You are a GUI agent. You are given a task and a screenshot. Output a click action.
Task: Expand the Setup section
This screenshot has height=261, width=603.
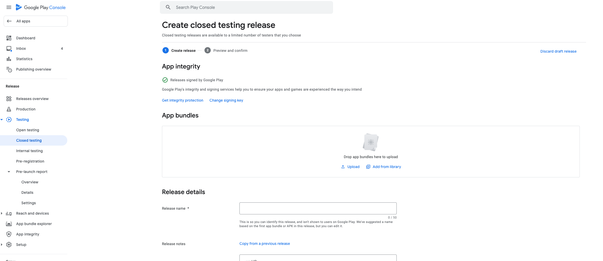click(2, 245)
